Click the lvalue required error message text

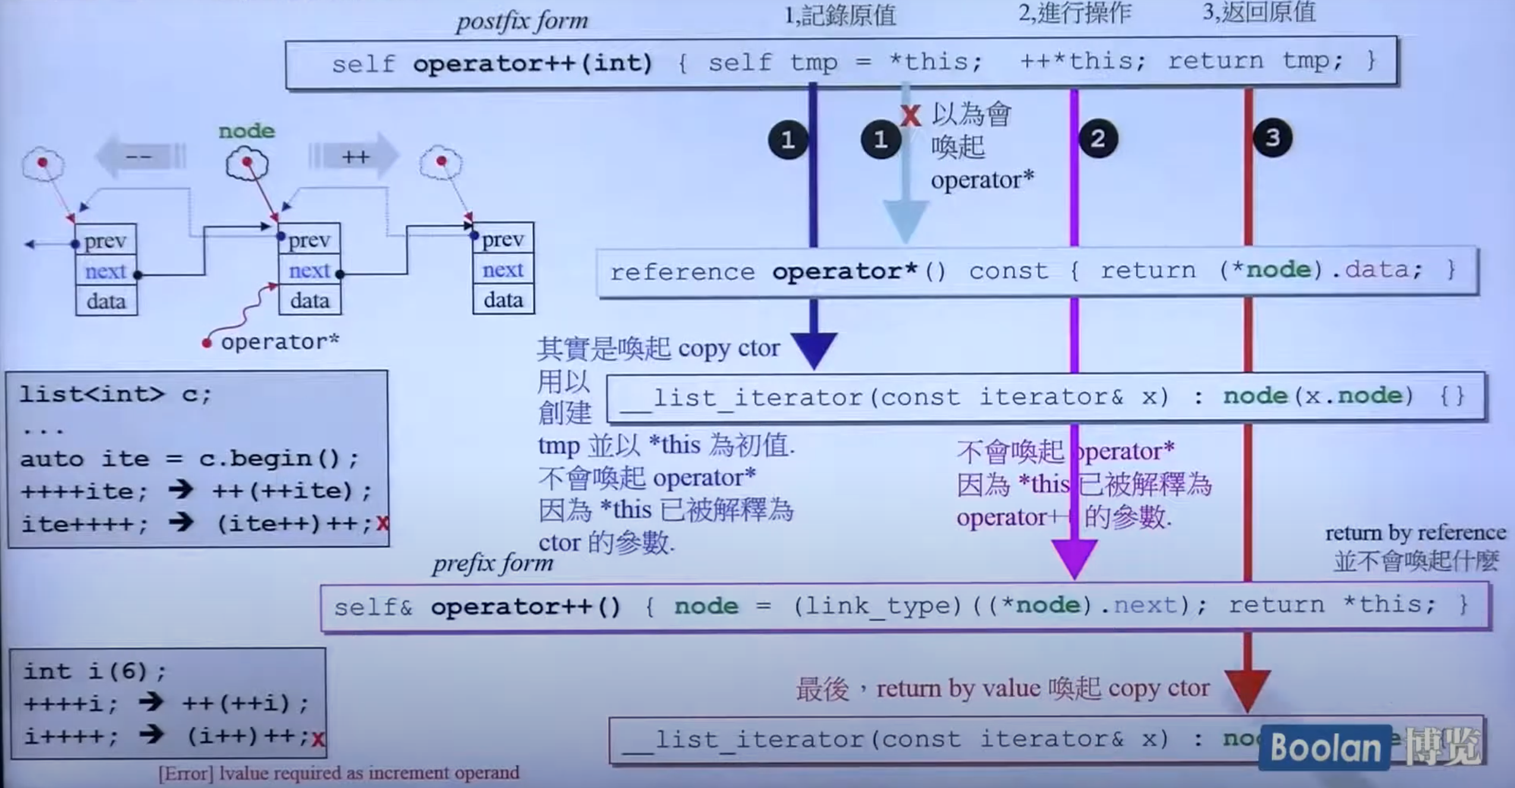click(x=339, y=773)
